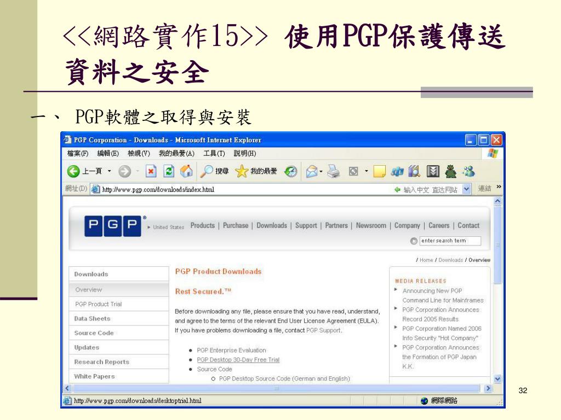This screenshot has height=420, width=561.
Task: Open PGP Product Trial in the sidebar
Action: (x=119, y=304)
